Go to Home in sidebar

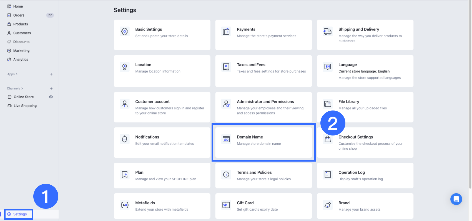click(x=18, y=6)
